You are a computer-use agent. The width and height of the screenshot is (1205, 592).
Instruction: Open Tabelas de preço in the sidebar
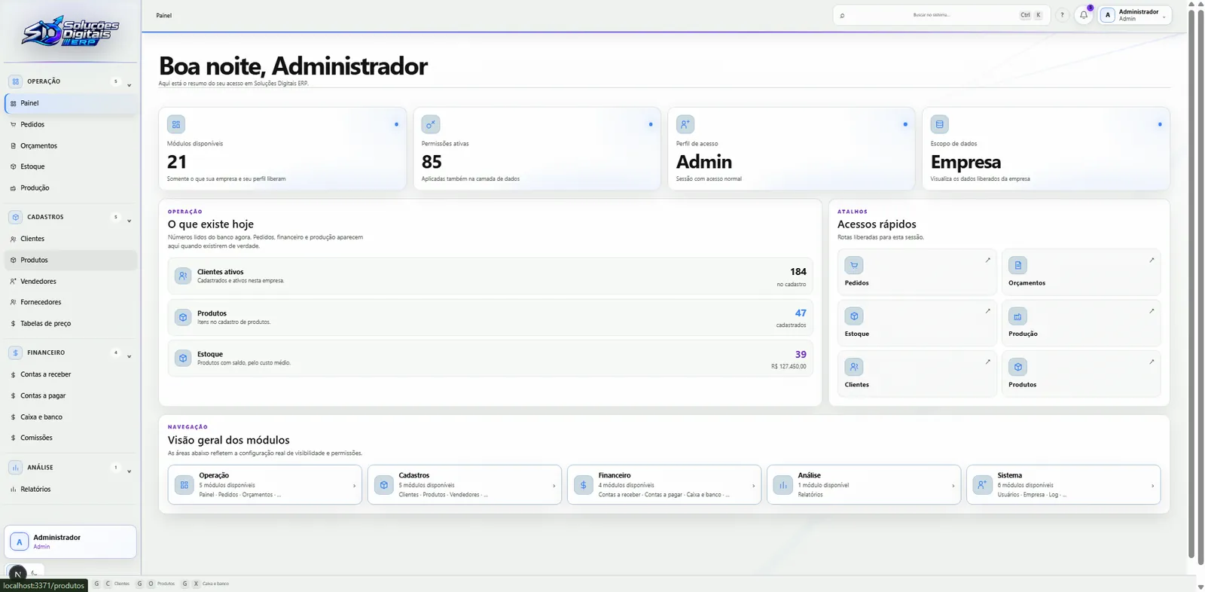71,323
